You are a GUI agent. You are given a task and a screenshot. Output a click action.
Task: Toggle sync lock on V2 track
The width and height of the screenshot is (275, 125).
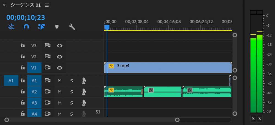[48, 57]
